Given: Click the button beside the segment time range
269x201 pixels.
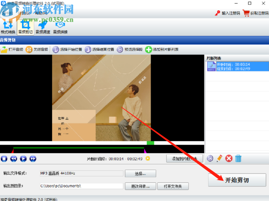Looking at the screenshot, I should coord(184,159).
